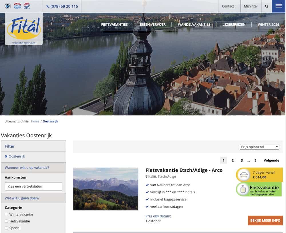Screen dimensions: 286x233
Task: Click the Fitál vakantie specialist logo
Action: click(x=24, y=29)
